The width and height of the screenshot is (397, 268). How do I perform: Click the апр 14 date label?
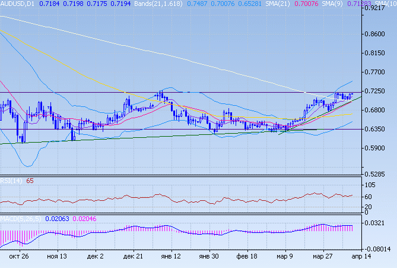[x=361, y=256]
